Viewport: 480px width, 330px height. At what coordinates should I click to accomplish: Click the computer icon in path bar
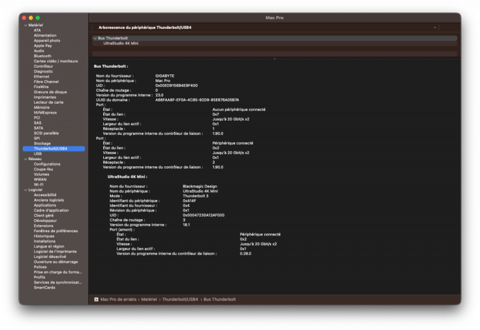97,299
